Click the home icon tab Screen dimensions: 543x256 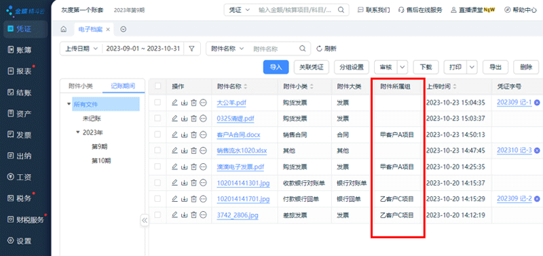[64, 29]
